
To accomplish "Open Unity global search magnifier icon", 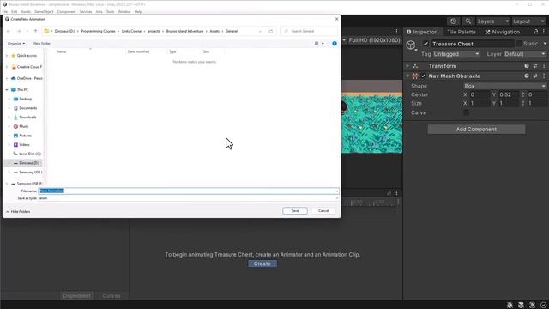I will [x=468, y=21].
